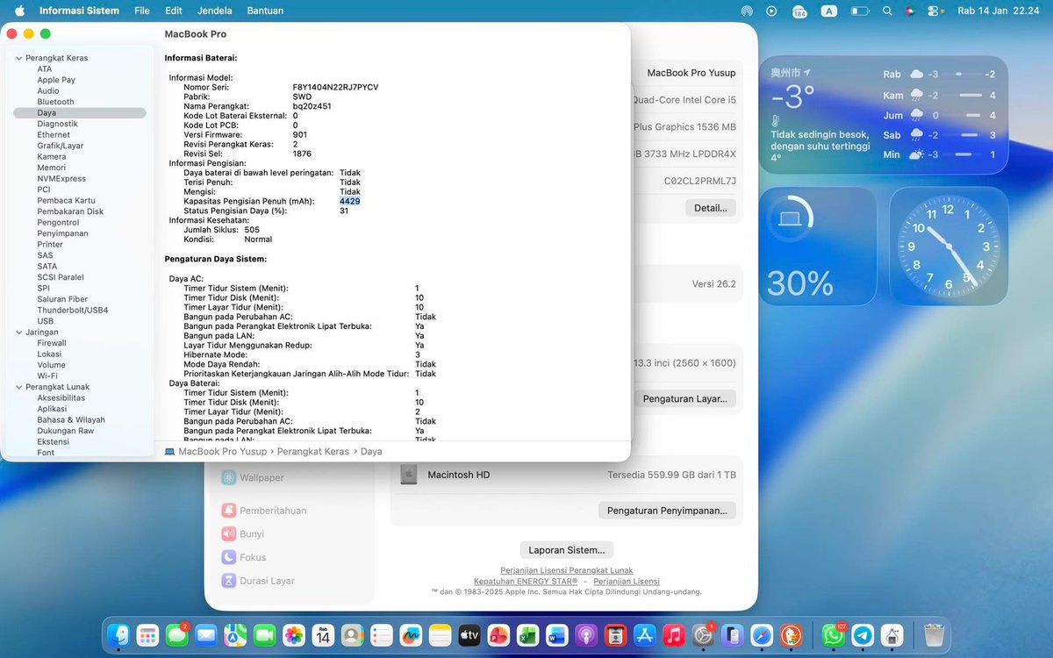The height and width of the screenshot is (658, 1053).
Task: Open the File menu
Action: pyautogui.click(x=142, y=11)
